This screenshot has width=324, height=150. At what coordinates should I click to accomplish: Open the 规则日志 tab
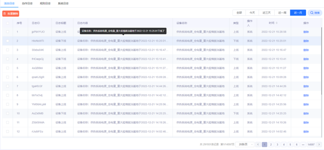[x=45, y=4]
